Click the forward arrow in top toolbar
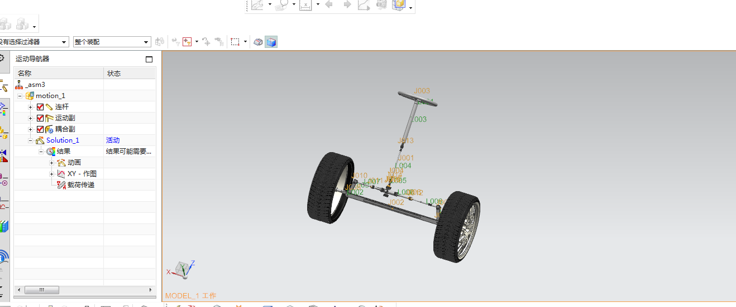This screenshot has height=307, width=736. (x=347, y=4)
